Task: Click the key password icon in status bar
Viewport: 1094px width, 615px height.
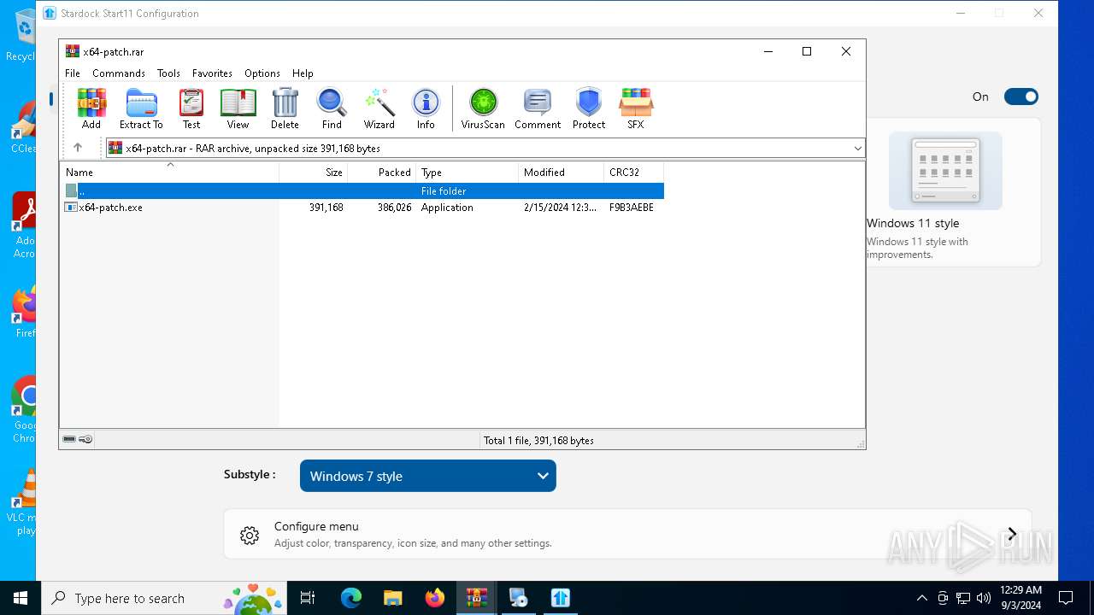Action: [x=85, y=439]
